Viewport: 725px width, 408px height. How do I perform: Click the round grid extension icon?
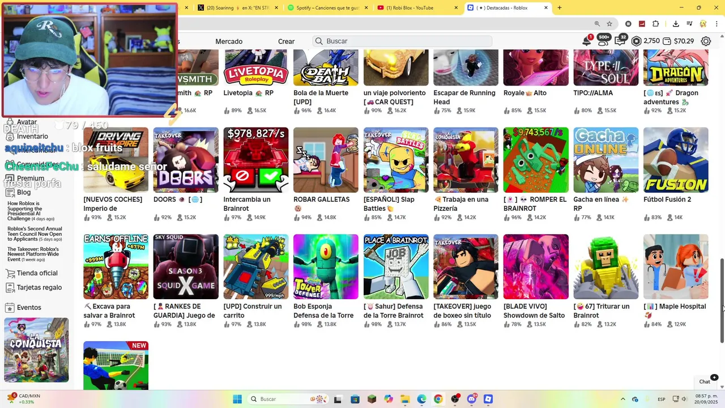[x=628, y=24]
